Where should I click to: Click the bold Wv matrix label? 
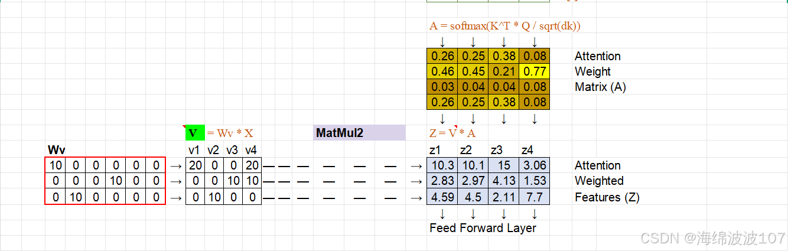57,150
